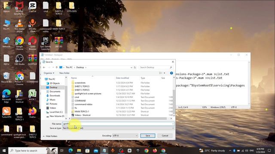Select Pictures in navigation pane
This screenshot has height=154, width=275.
pos(53,104)
